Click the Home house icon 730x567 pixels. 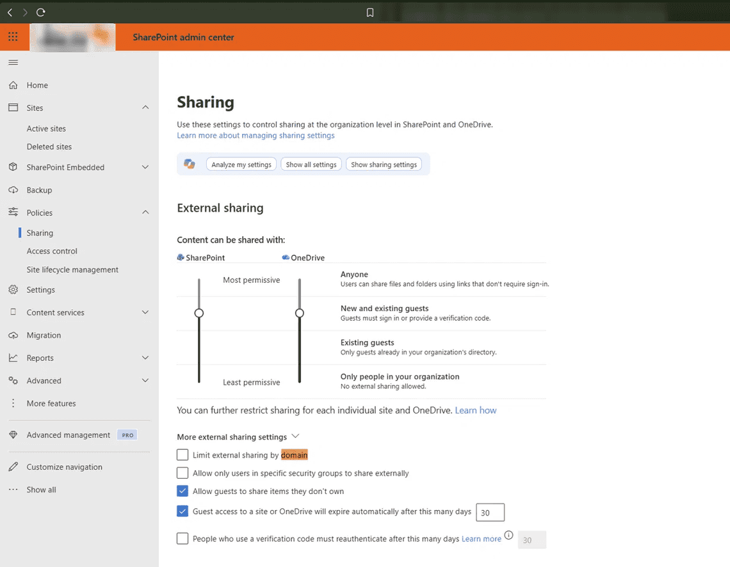13,85
